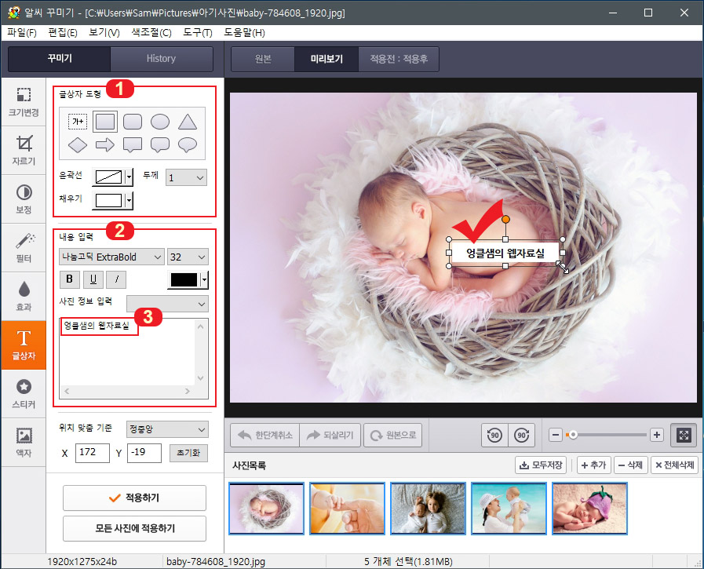Switch to the History tab
The height and width of the screenshot is (569, 704).
click(x=161, y=58)
